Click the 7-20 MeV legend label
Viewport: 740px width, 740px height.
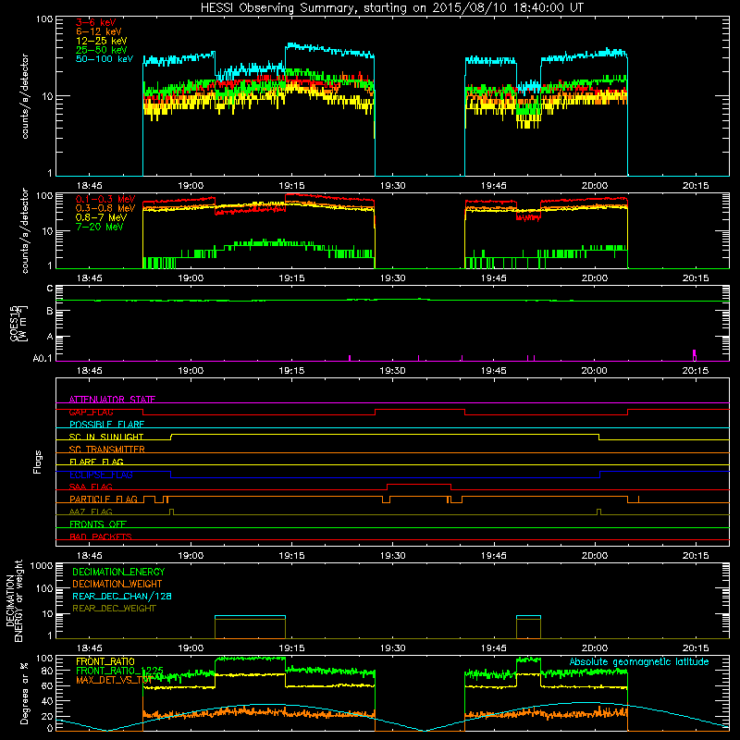tap(99, 227)
